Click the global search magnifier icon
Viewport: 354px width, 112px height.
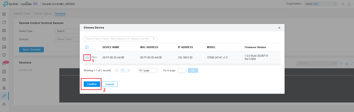coord(343,4)
